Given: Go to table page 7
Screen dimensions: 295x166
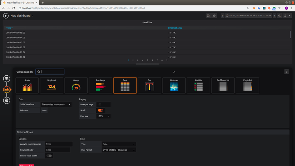Looking at the screenshot, I should 157,60.
